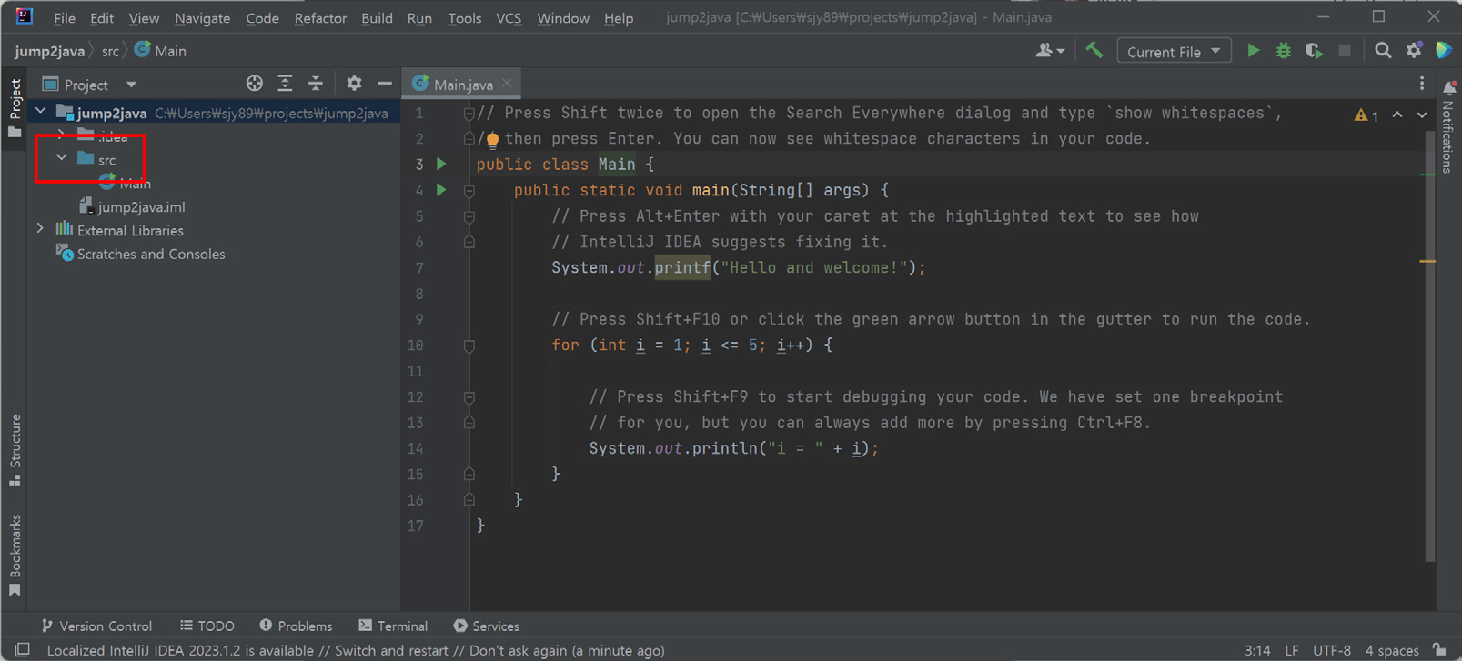The height and width of the screenshot is (661, 1462).
Task: Open the Build menu
Action: (377, 18)
